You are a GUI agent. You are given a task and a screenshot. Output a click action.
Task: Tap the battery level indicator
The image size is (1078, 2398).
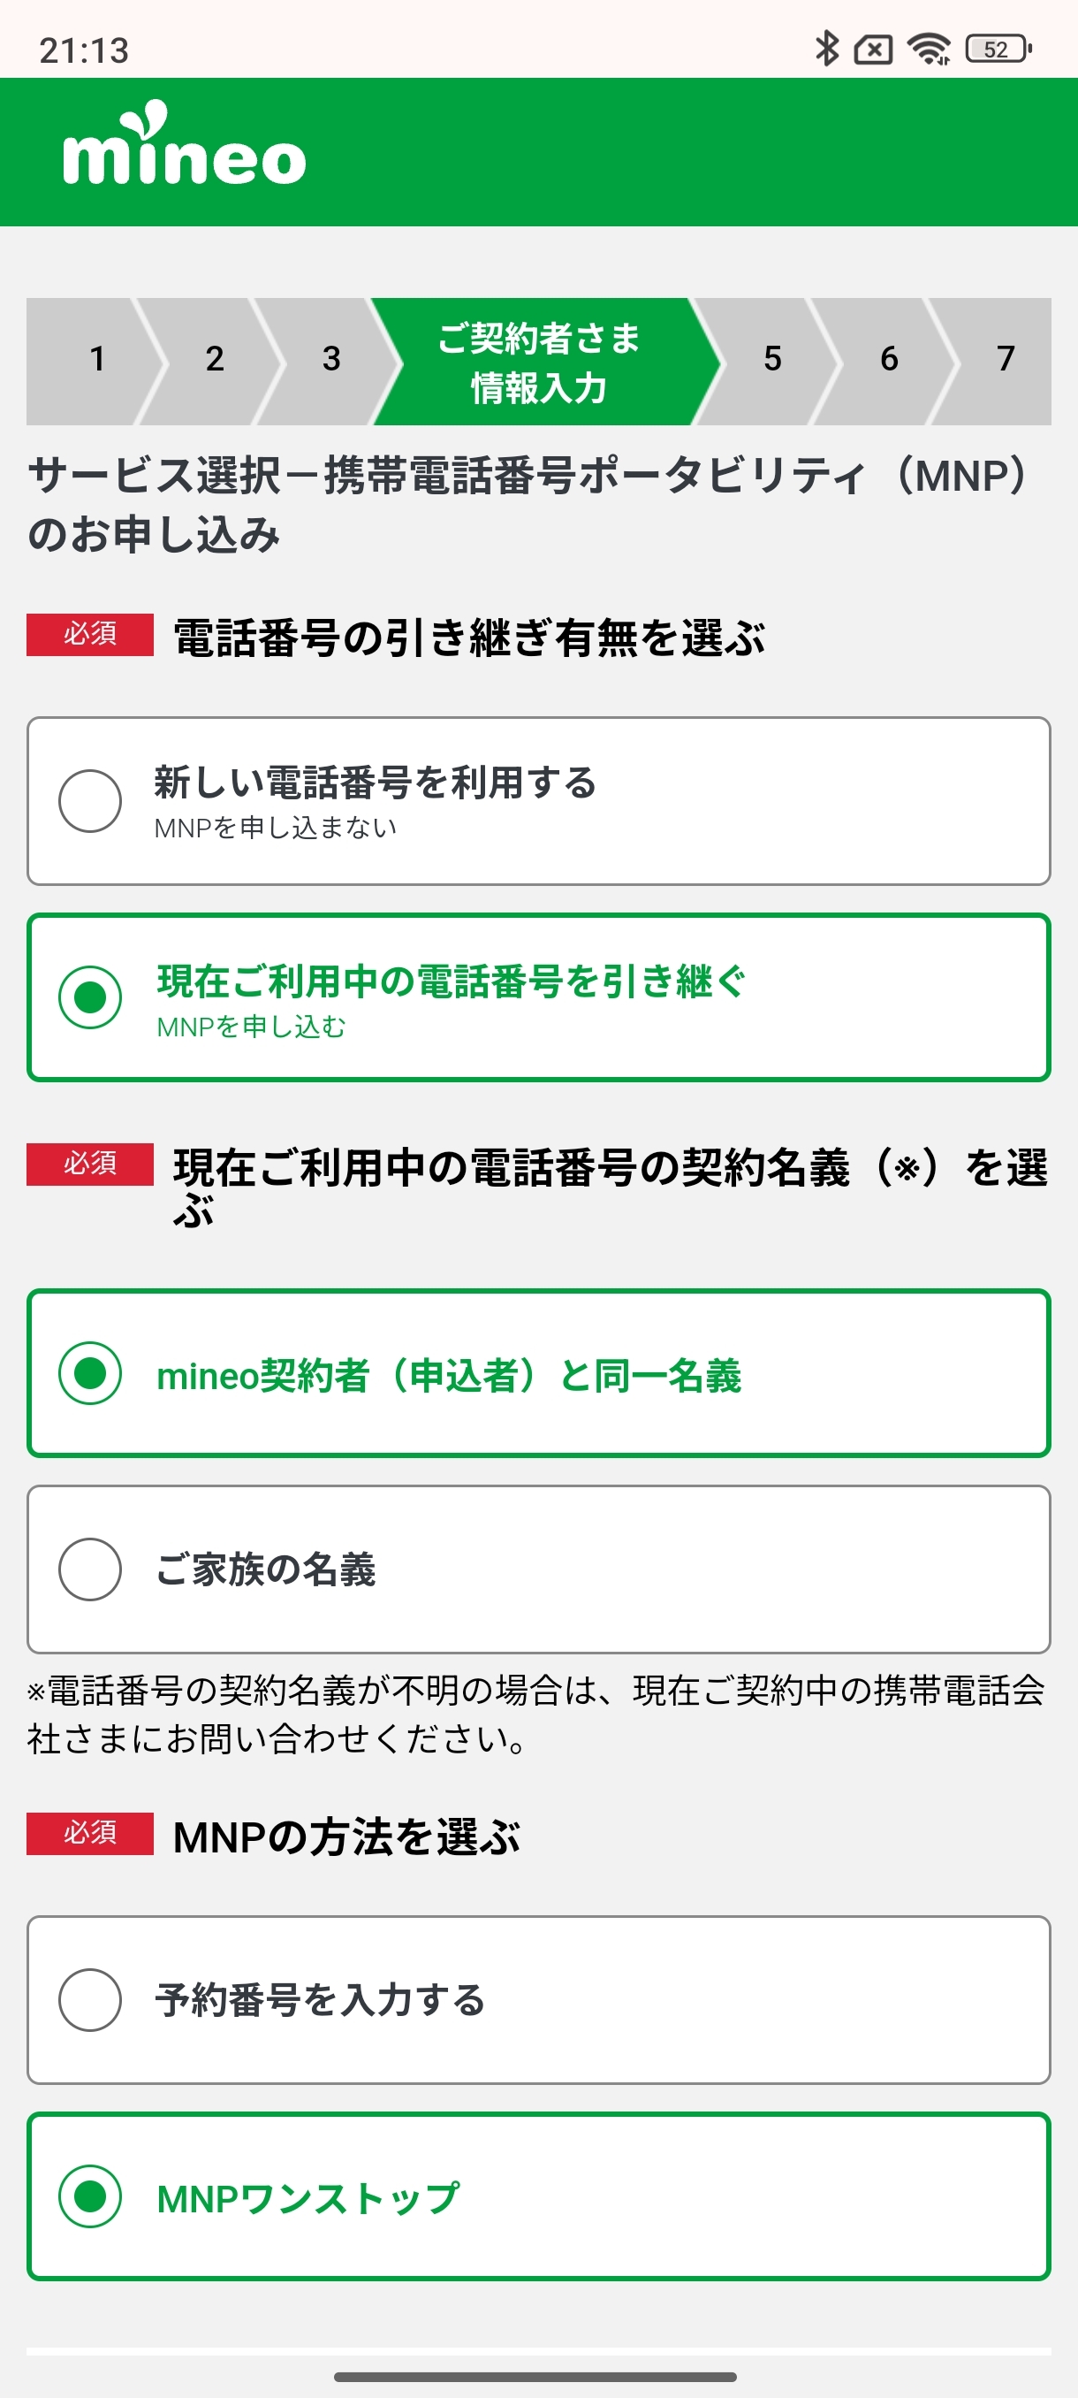click(998, 49)
